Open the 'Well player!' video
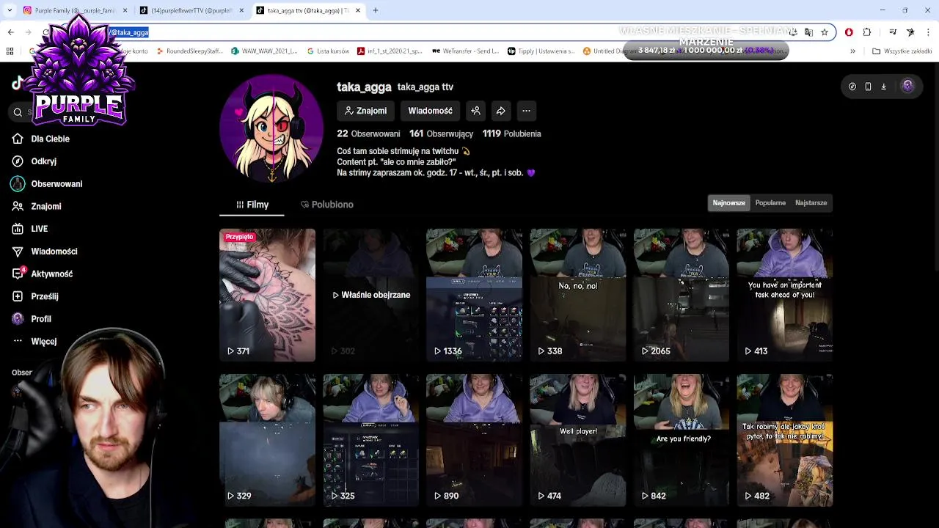Viewport: 939px width, 528px height. coord(577,440)
